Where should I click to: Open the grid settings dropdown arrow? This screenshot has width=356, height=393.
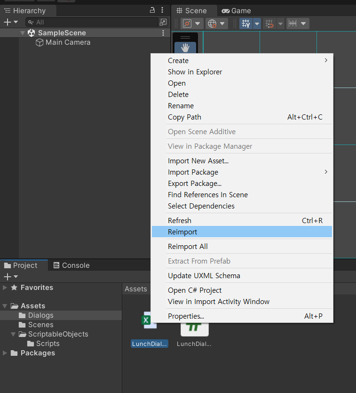point(257,24)
